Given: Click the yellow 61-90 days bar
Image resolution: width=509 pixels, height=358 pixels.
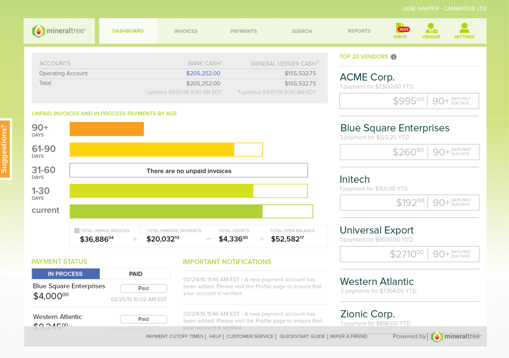Looking at the screenshot, I should click(x=166, y=150).
